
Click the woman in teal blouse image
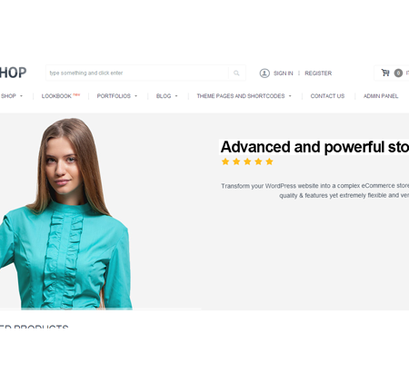pos(66,213)
